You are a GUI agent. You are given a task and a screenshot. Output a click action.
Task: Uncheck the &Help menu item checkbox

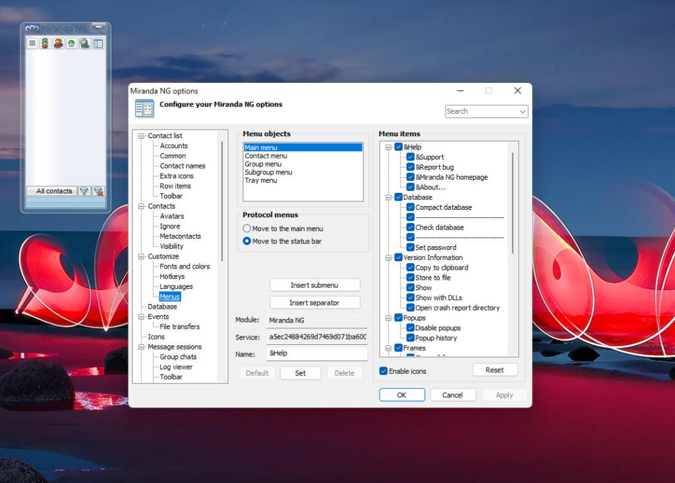(x=399, y=147)
